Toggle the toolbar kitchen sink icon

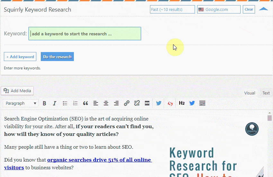tap(202, 103)
